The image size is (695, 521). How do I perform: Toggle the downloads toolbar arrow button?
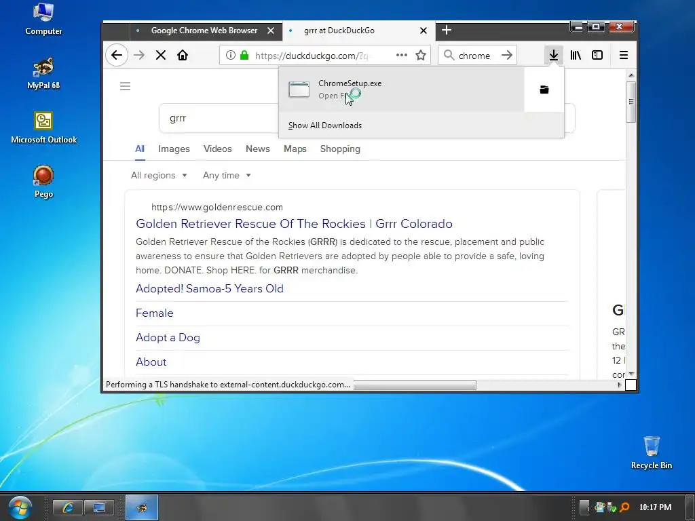(x=554, y=56)
